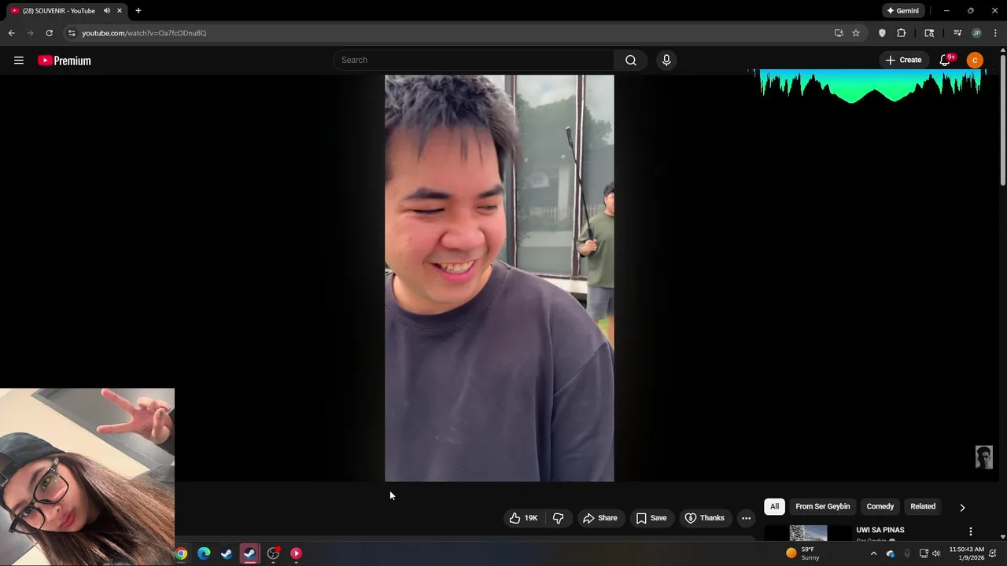Start voice search with microphone icon
This screenshot has height=566, width=1007.
pyautogui.click(x=666, y=60)
